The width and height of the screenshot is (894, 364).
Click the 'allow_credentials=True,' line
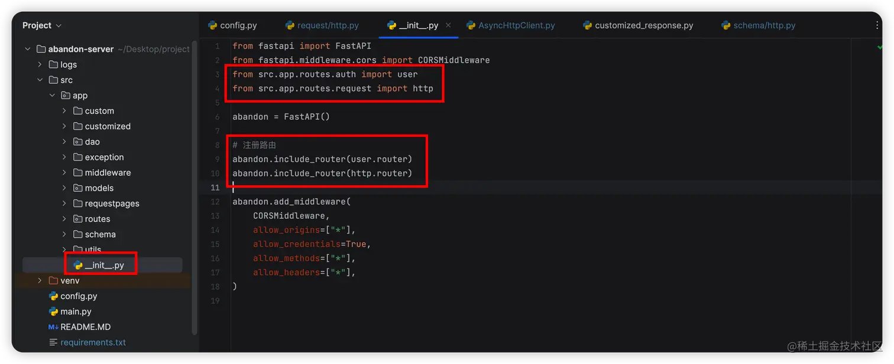[312, 244]
